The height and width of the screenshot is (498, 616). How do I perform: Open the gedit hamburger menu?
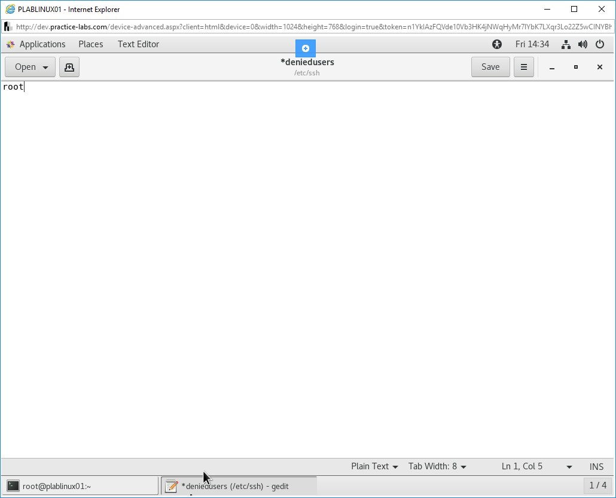pos(523,67)
